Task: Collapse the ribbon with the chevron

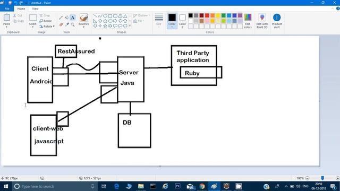Action: click(x=333, y=8)
